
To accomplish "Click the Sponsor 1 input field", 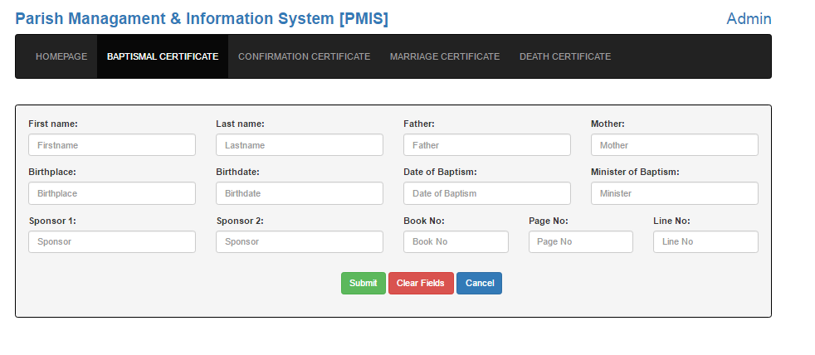I will [x=112, y=241].
